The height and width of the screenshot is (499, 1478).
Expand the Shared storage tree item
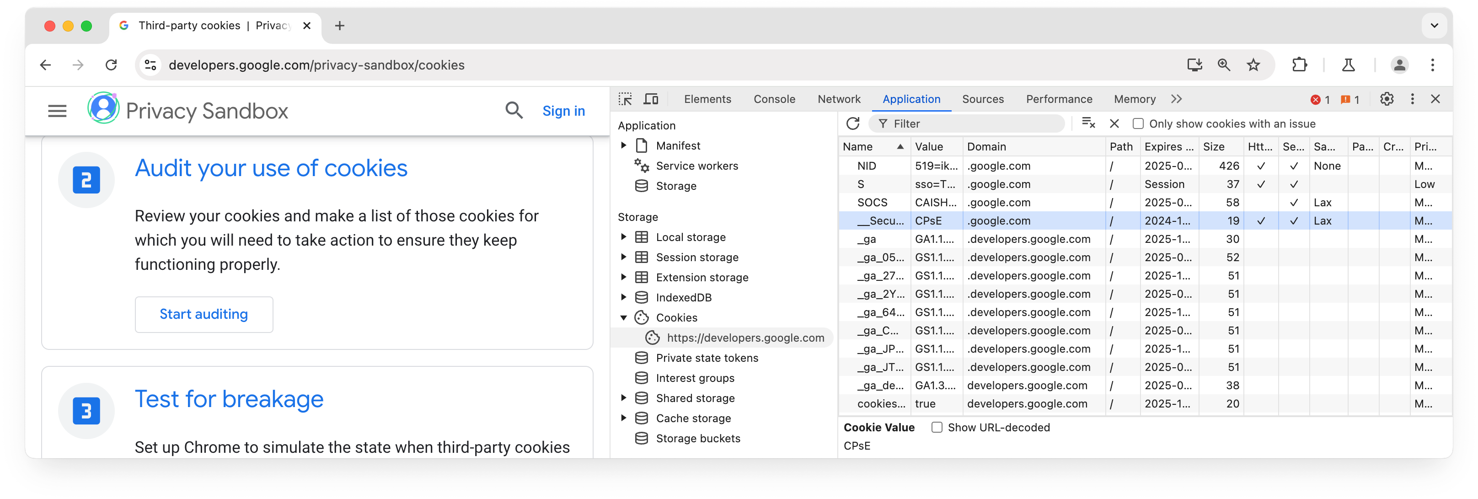(x=623, y=397)
